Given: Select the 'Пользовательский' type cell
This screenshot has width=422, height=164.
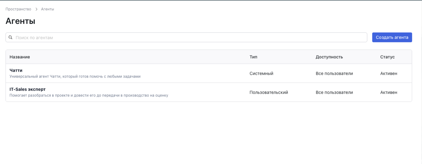Looking at the screenshot, I should [269, 92].
